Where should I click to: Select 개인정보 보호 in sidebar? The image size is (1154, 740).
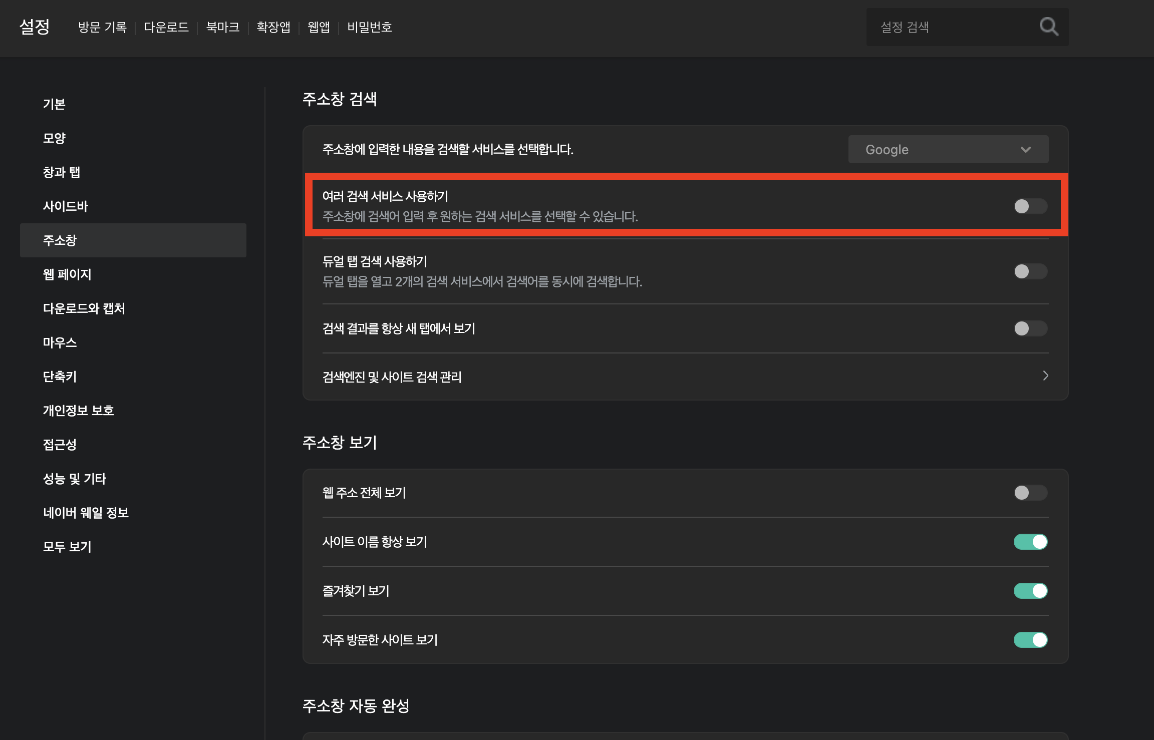[x=78, y=411]
